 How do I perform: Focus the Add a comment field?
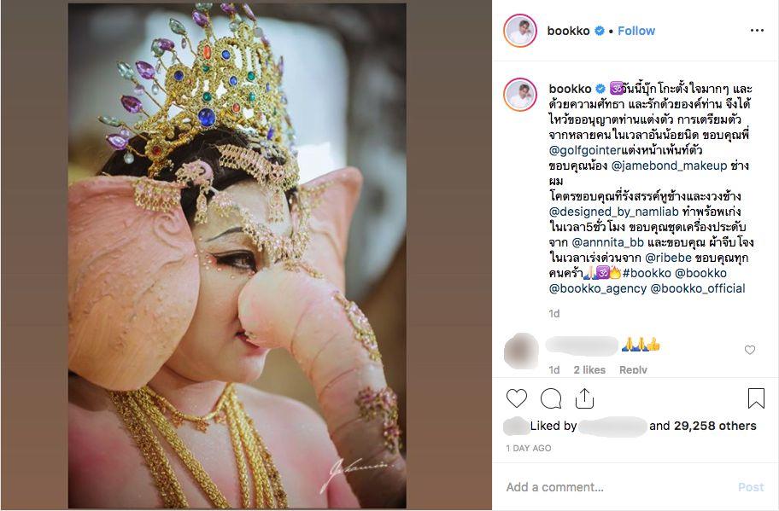[615, 487]
